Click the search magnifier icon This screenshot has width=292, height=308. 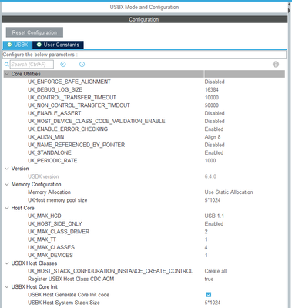click(x=6, y=64)
